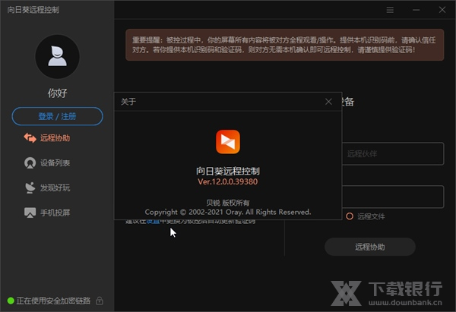Image resolution: width=456 pixels, height=312 pixels.
Task: Click the Sunflower logo in About dialog
Action: (x=228, y=141)
